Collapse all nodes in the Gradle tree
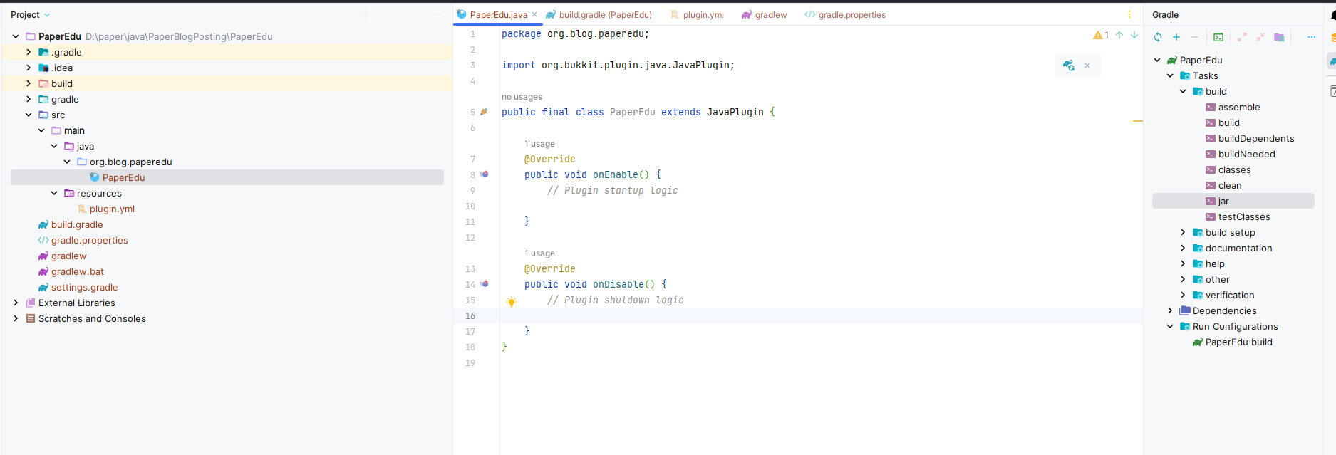Viewport: 1336px width, 455px height. [x=1260, y=37]
